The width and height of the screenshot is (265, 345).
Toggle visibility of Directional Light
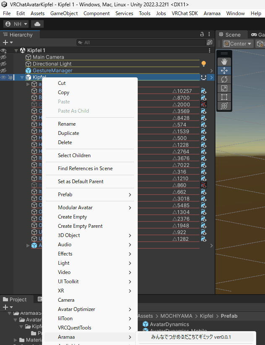[x=3, y=64]
